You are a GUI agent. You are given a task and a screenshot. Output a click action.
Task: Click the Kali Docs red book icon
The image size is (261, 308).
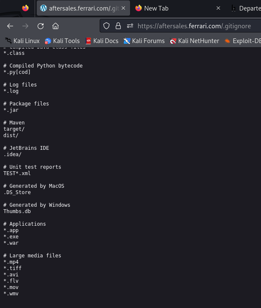88,41
